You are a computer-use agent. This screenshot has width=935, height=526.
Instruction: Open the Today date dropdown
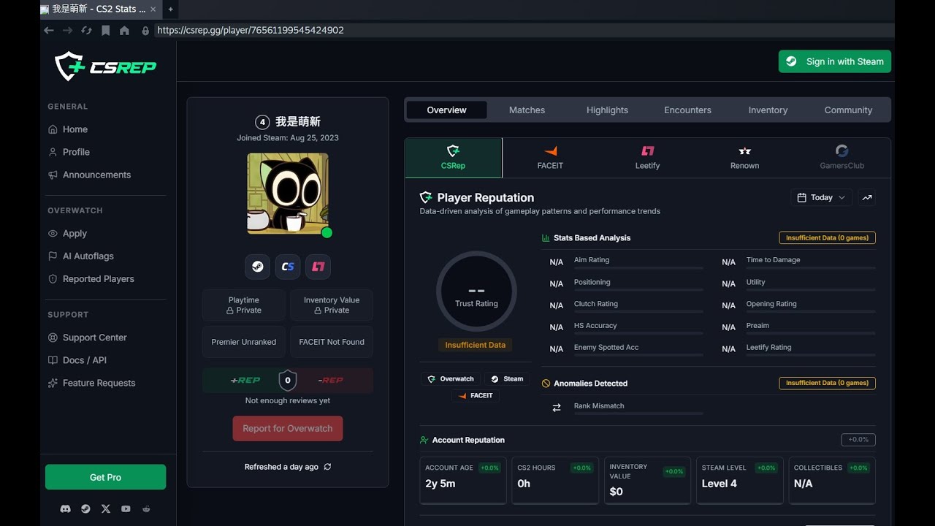click(x=821, y=197)
